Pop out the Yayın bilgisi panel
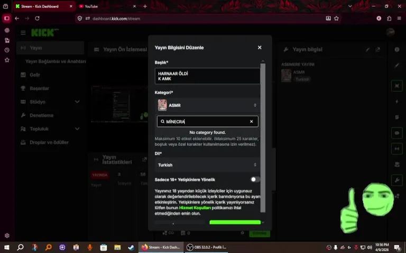The image size is (406, 253). point(378,50)
